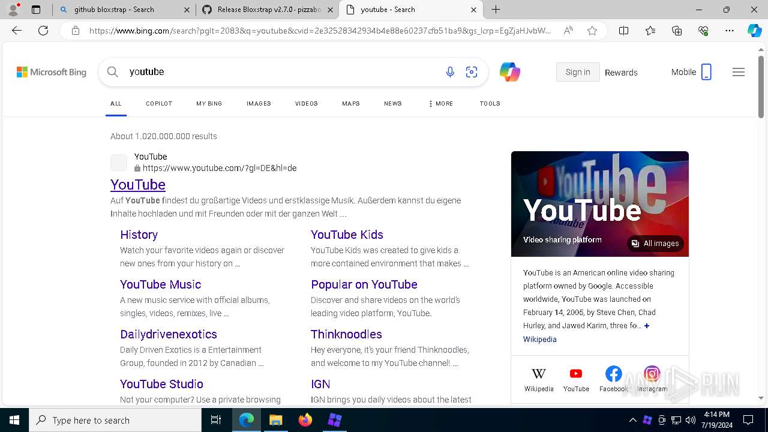Add page to favorites star
The width and height of the screenshot is (768, 432).
[592, 31]
